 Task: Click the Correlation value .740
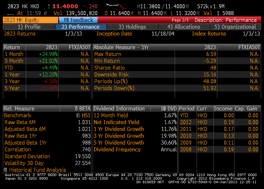85,150
